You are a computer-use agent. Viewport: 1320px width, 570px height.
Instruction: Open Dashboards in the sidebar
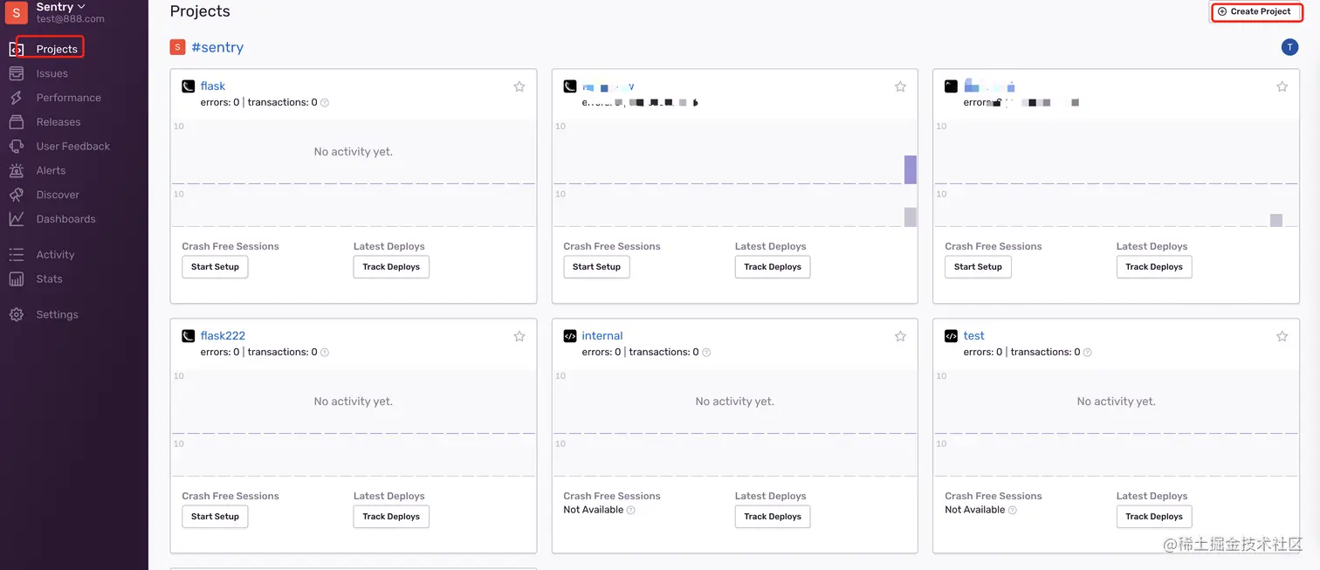pyautogui.click(x=65, y=219)
